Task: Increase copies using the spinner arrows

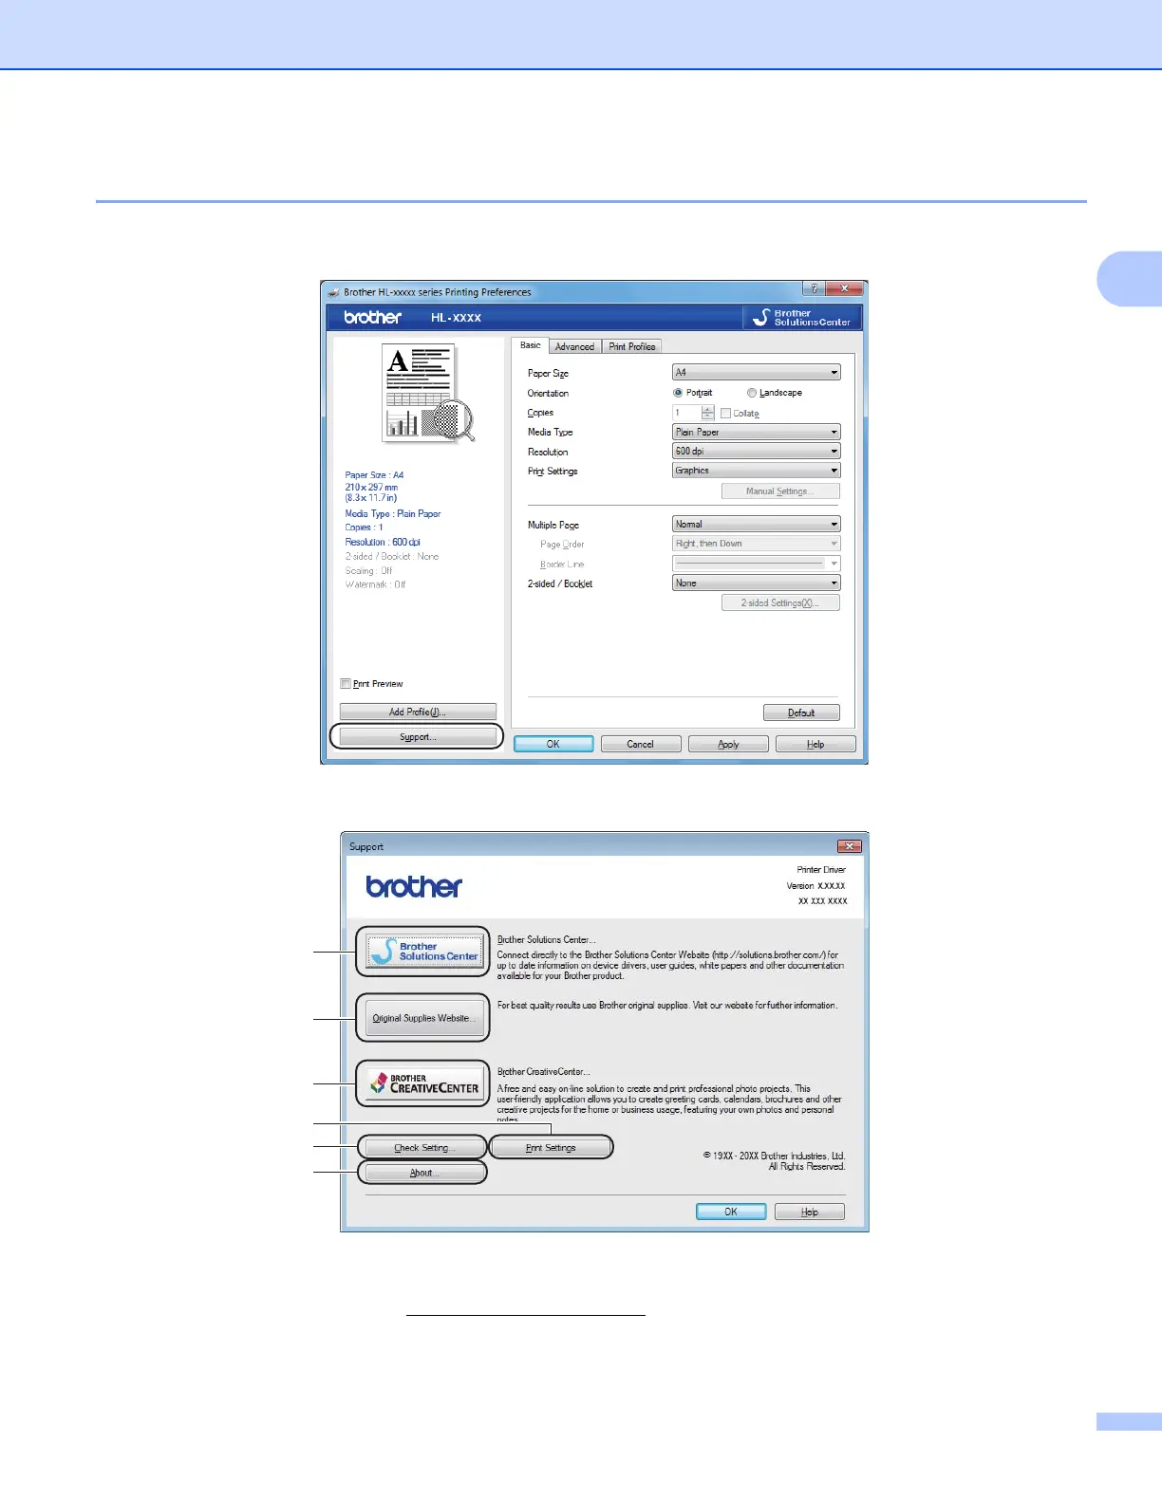Action: (x=707, y=410)
